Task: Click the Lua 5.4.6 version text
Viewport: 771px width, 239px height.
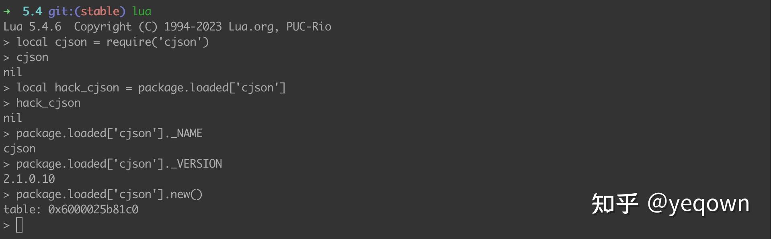Action: click(32, 27)
